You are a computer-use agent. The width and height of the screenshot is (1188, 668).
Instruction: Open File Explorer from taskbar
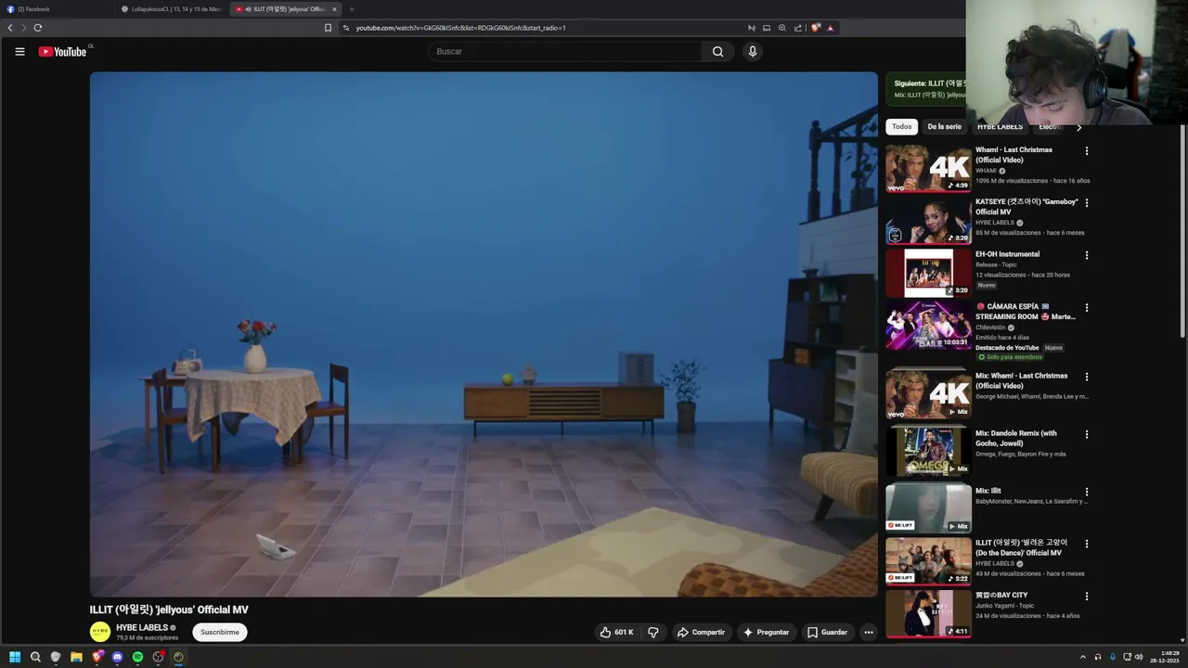[76, 657]
